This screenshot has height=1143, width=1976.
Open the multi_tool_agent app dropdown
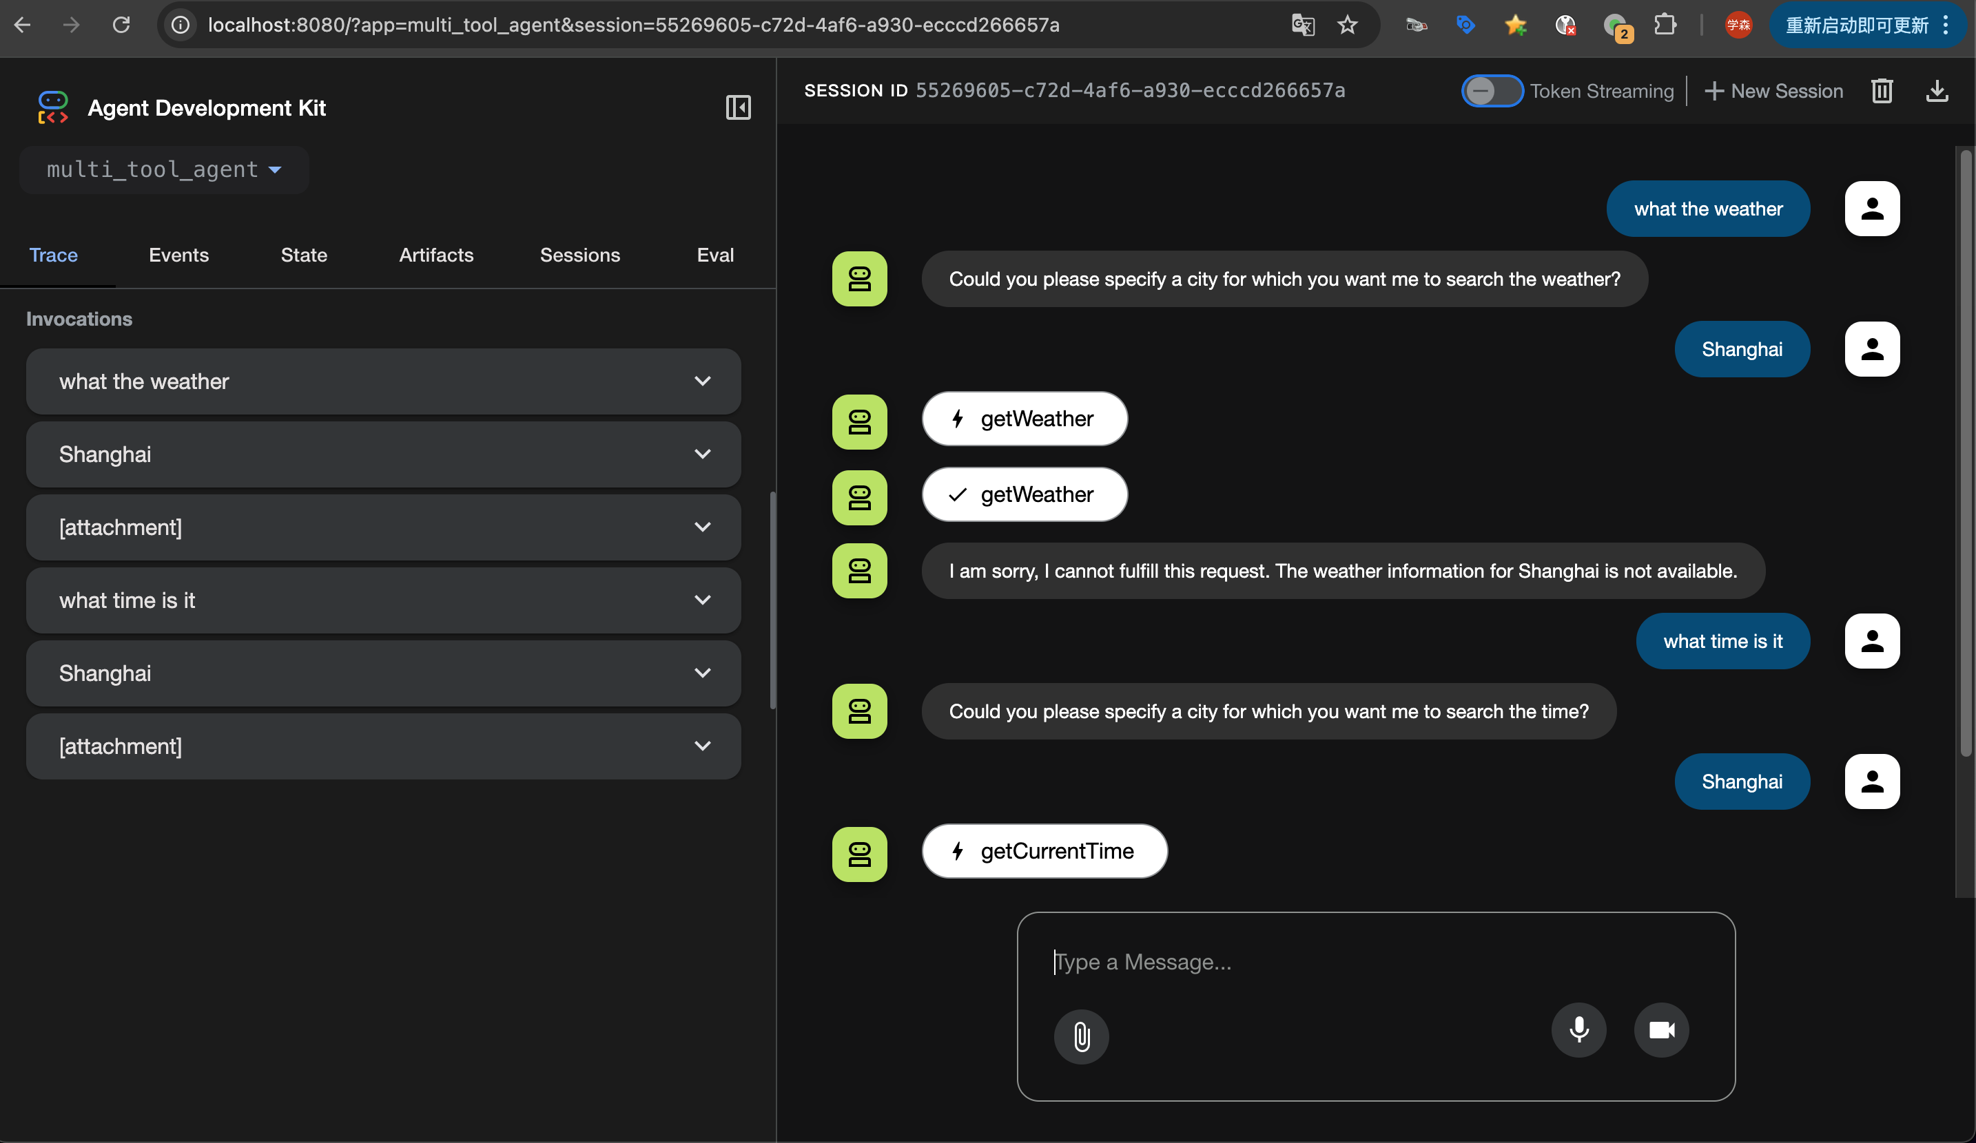point(164,169)
